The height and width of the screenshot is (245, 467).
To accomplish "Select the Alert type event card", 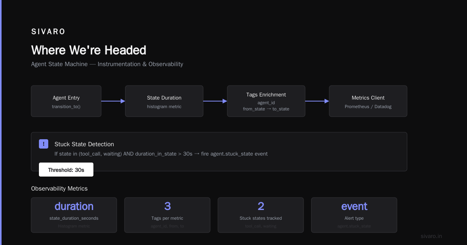I will click(x=354, y=215).
